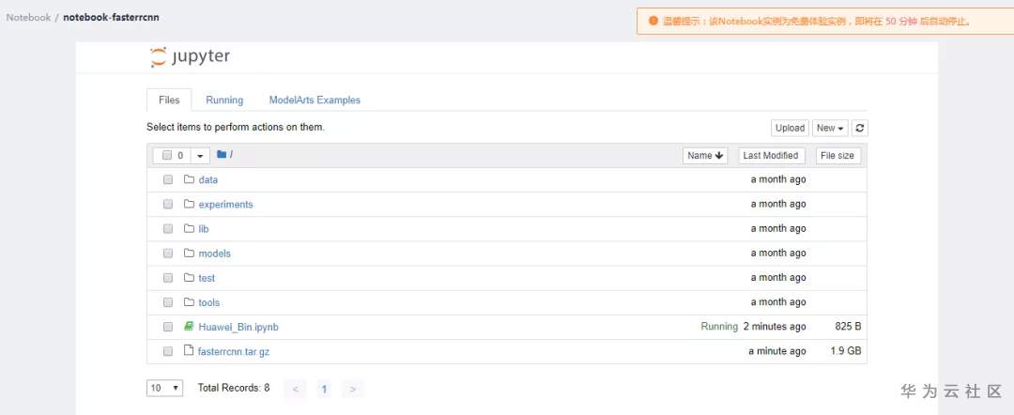Viewport: 1014px width, 415px height.
Task: Open the models folder
Action: 214,254
